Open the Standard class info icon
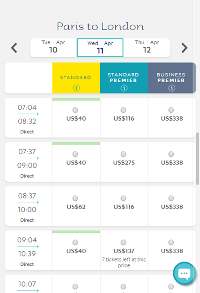This screenshot has height=293, width=200. (76, 88)
